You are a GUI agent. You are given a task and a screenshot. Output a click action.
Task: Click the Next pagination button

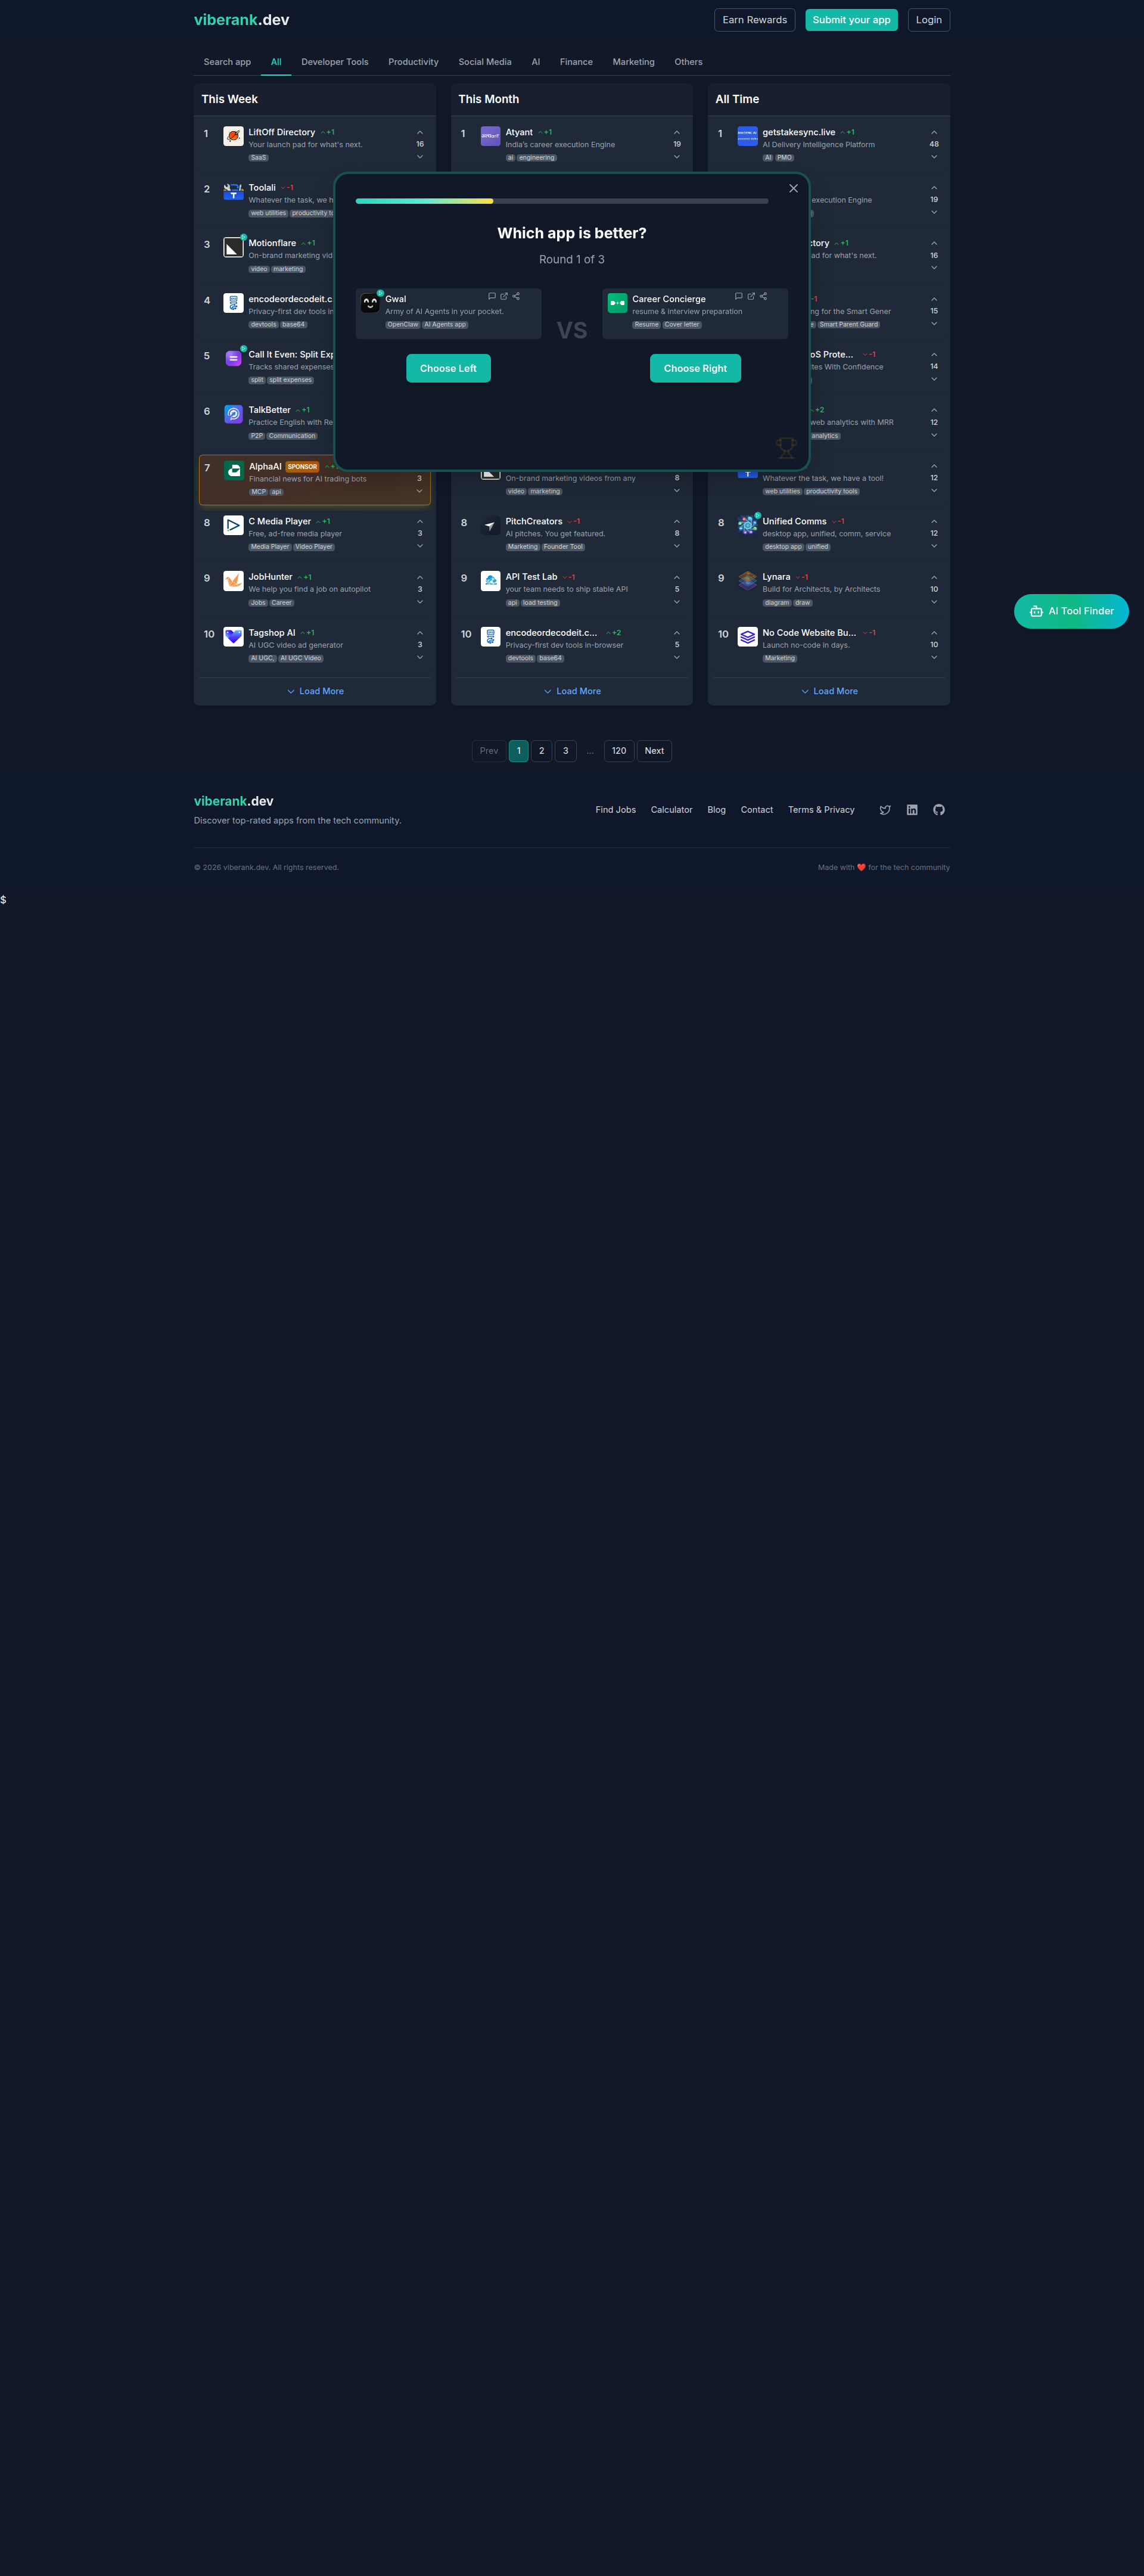tap(654, 751)
